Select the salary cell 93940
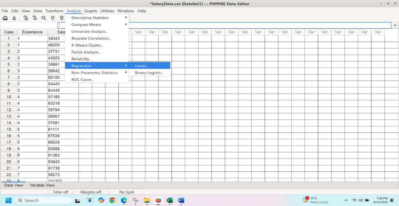Viewport: 399px width, 206px height. (63, 162)
